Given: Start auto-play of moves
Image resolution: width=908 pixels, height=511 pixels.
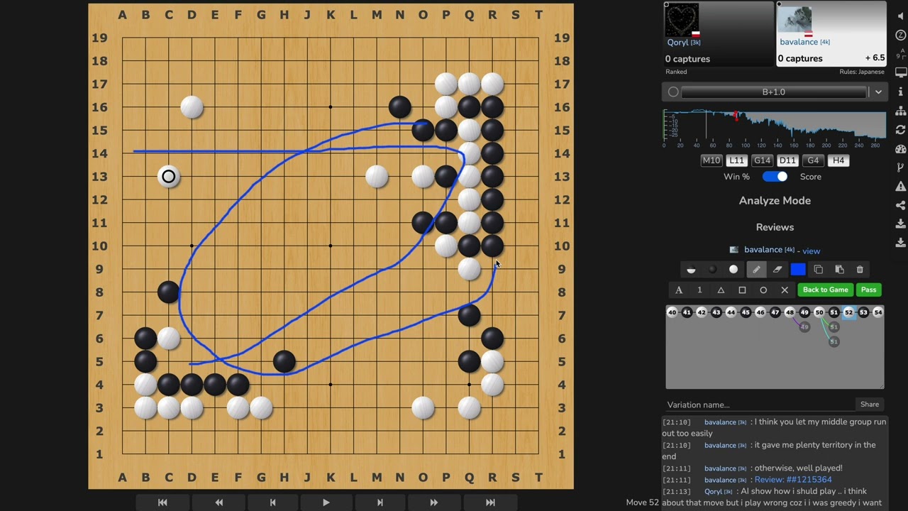Looking at the screenshot, I should pos(326,502).
